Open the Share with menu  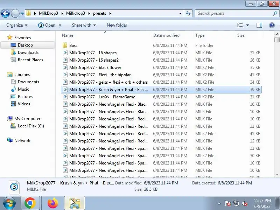[84, 25]
